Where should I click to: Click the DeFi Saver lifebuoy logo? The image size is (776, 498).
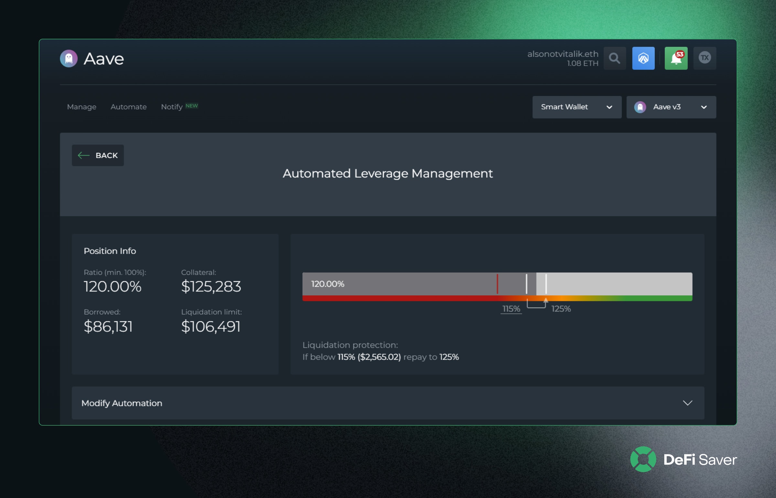point(643,459)
